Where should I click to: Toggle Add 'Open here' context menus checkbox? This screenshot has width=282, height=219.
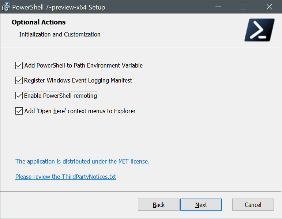click(19, 111)
